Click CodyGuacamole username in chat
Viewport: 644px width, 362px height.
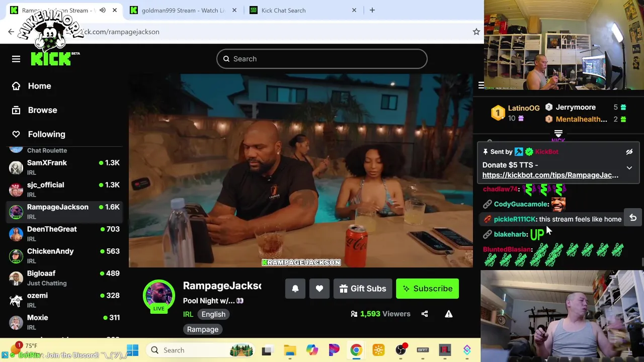(x=521, y=204)
